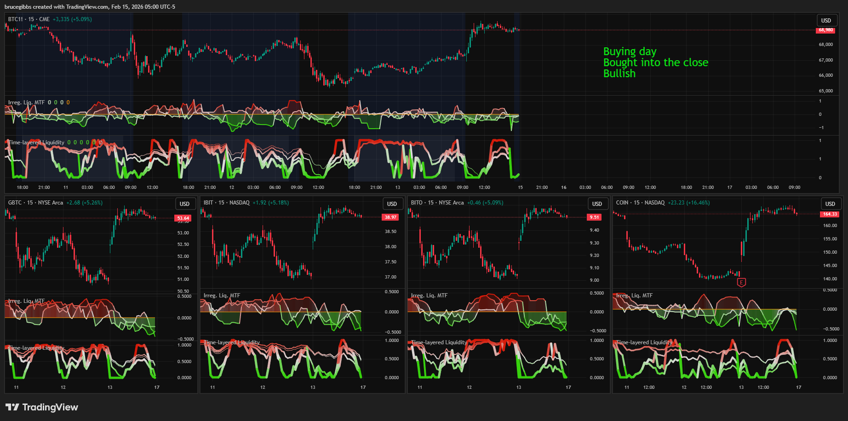
Task: Click the 164.33 price tag on COIN chart
Action: click(830, 214)
